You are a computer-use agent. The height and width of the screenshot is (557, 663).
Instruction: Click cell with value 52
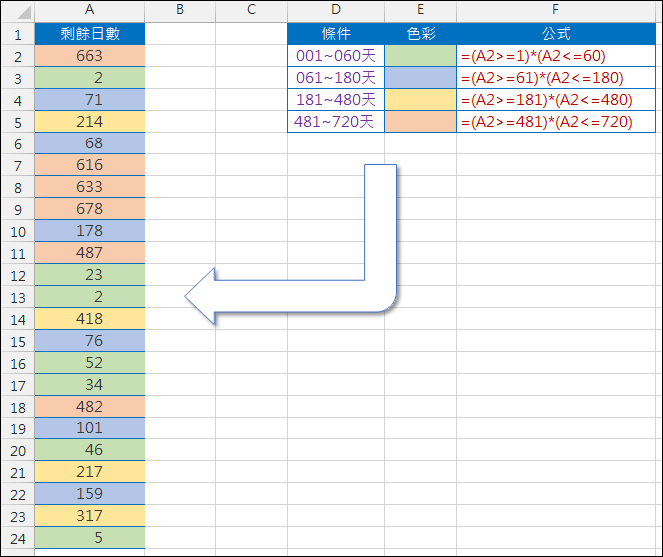pos(89,362)
